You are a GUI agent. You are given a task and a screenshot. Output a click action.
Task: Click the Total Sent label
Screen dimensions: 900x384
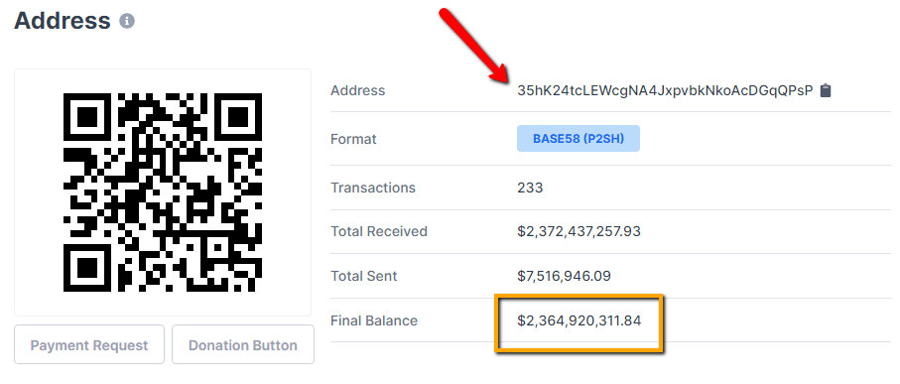[364, 276]
